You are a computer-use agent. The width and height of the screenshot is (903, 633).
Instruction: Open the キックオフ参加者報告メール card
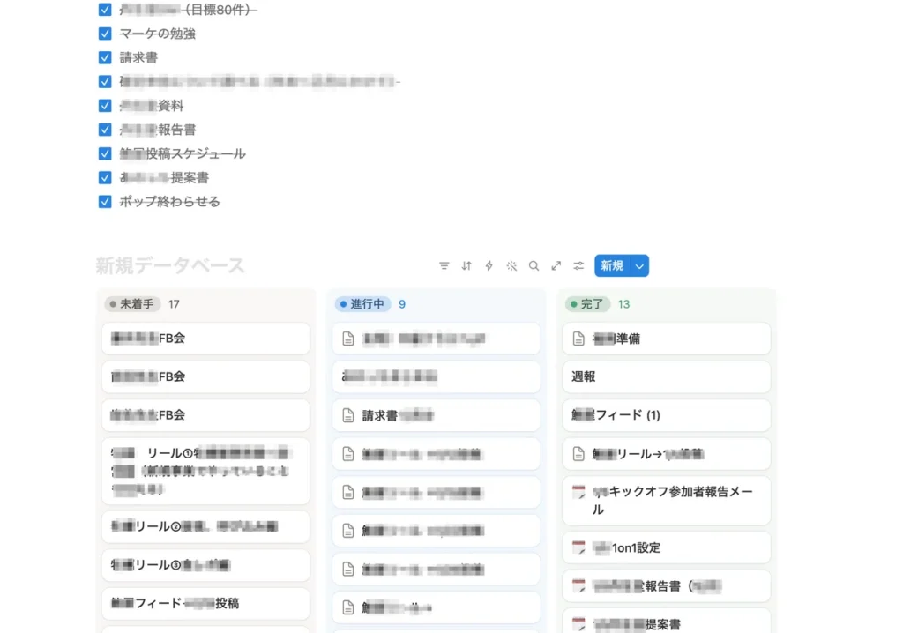(x=667, y=501)
